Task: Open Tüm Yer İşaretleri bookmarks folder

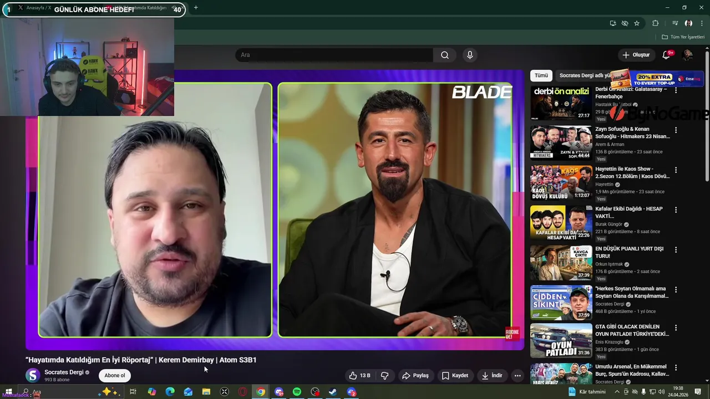Action: (683, 37)
